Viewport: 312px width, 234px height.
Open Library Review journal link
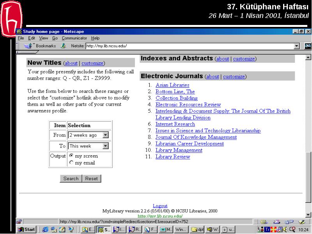pos(173,157)
